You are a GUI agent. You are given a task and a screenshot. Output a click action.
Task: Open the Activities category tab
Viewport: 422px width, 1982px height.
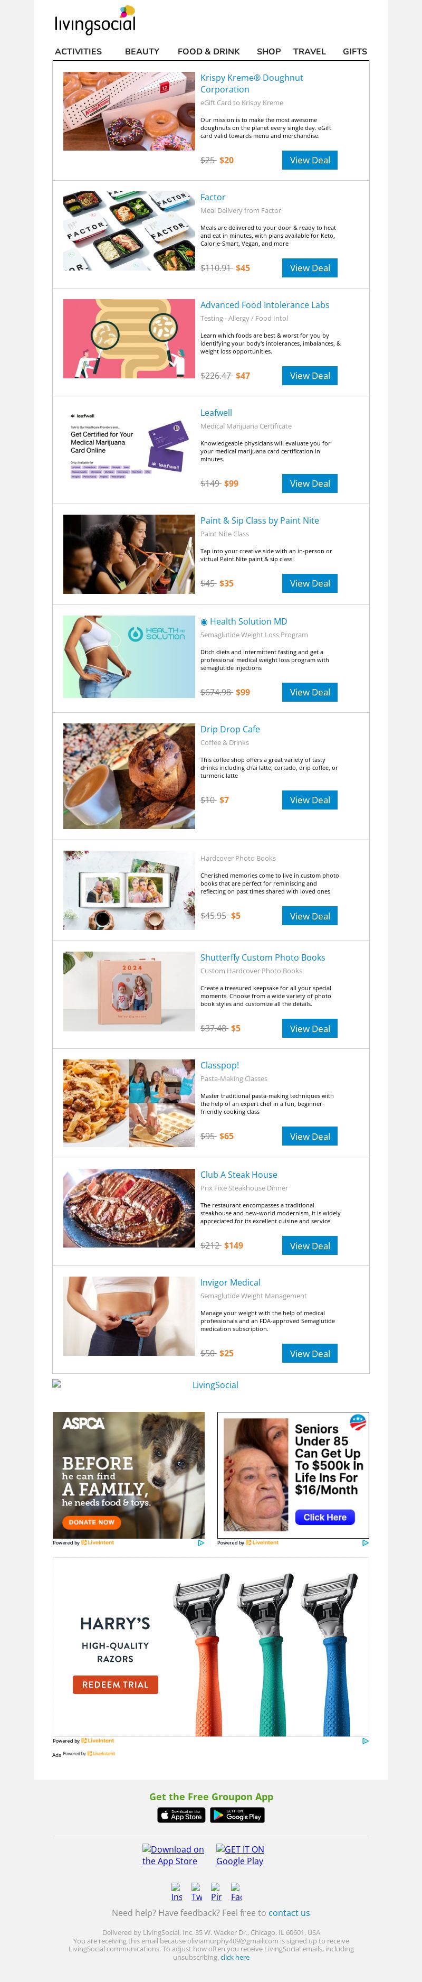coord(79,52)
